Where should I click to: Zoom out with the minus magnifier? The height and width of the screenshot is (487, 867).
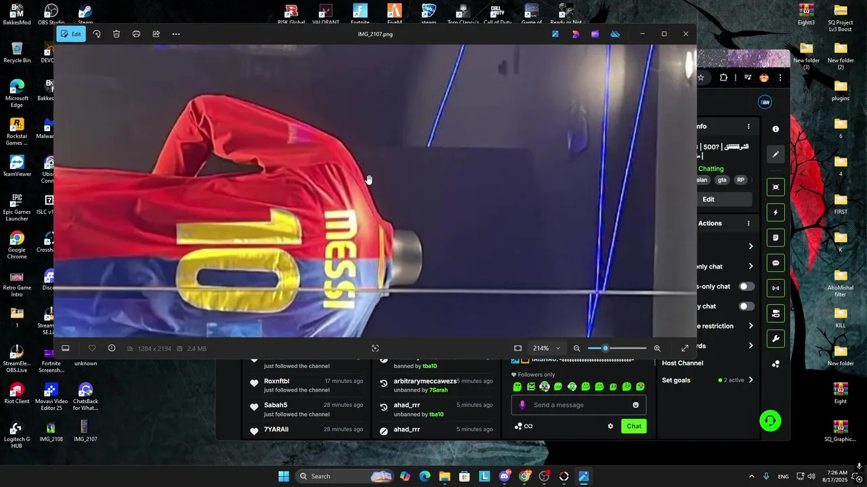click(x=577, y=348)
